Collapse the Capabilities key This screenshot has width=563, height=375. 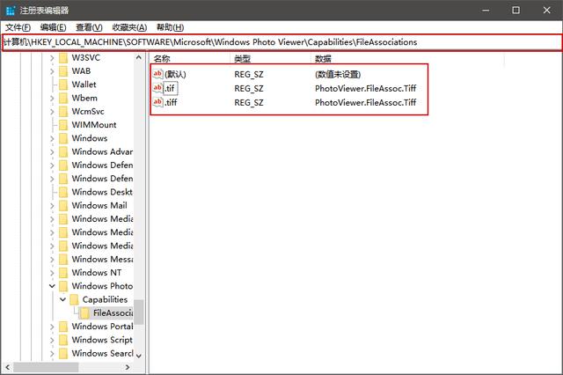(x=62, y=299)
